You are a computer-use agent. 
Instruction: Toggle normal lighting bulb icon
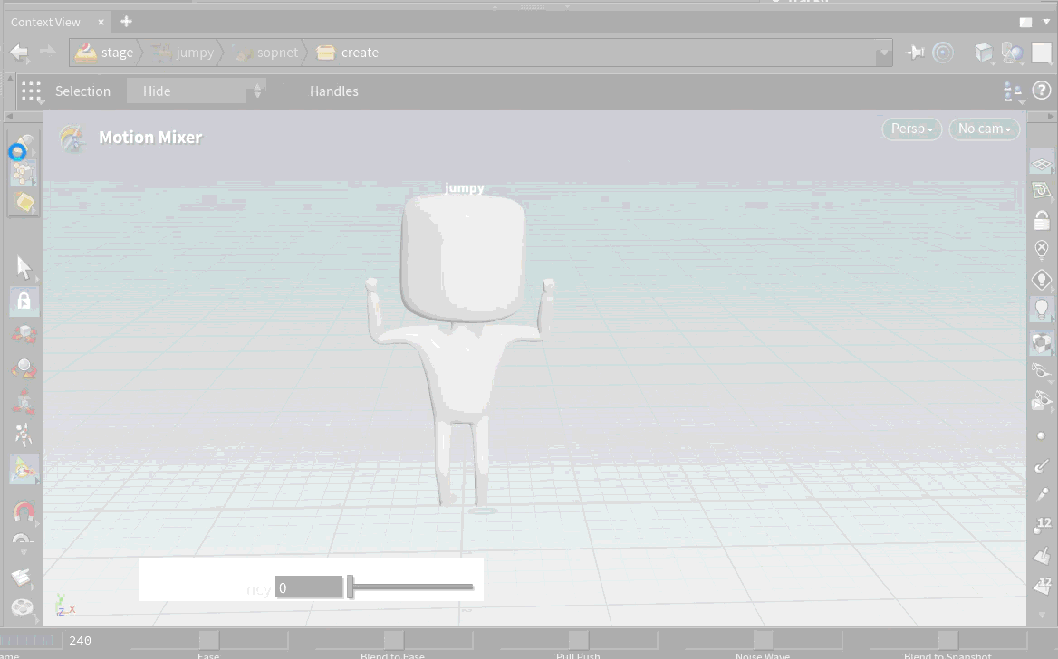point(1042,309)
